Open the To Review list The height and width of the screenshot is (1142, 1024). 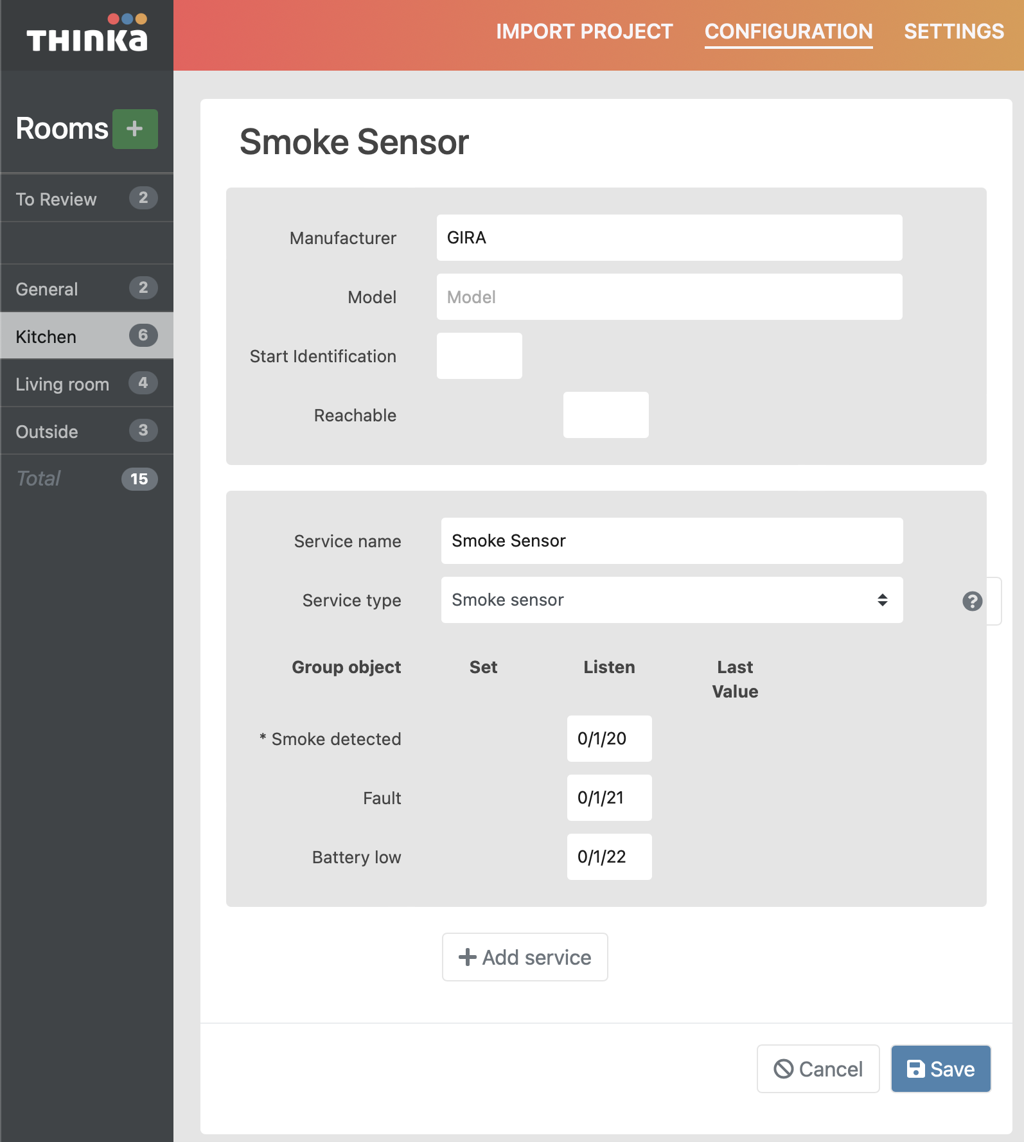coord(57,199)
